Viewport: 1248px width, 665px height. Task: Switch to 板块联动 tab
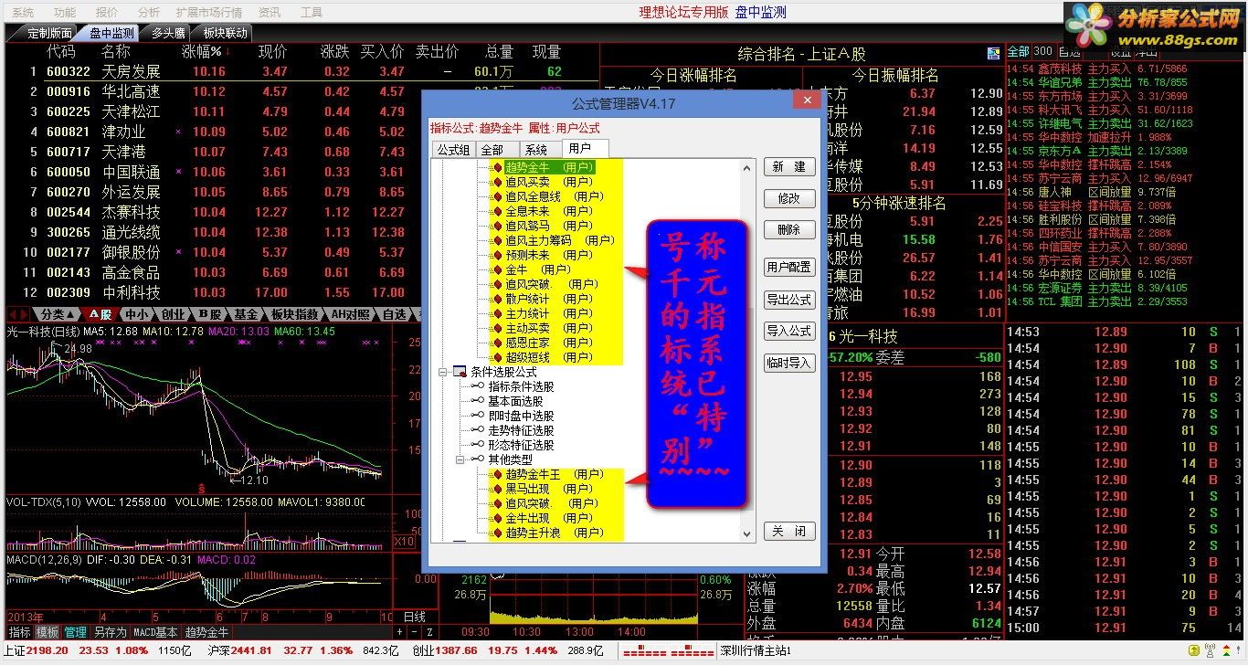point(225,33)
